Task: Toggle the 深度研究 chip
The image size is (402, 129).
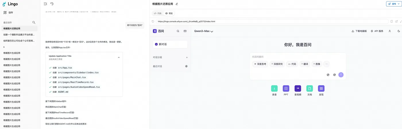Action: [x=277, y=64]
